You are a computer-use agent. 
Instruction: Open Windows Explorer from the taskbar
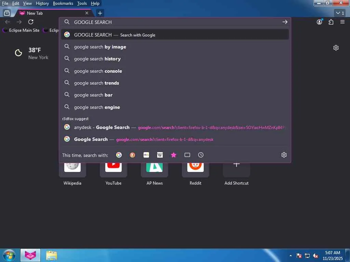pos(52,255)
